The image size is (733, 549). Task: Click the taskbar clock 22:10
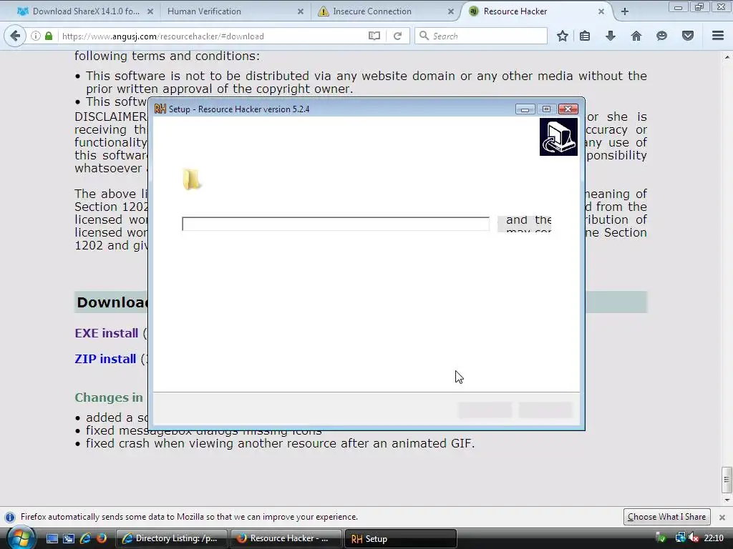coord(714,538)
